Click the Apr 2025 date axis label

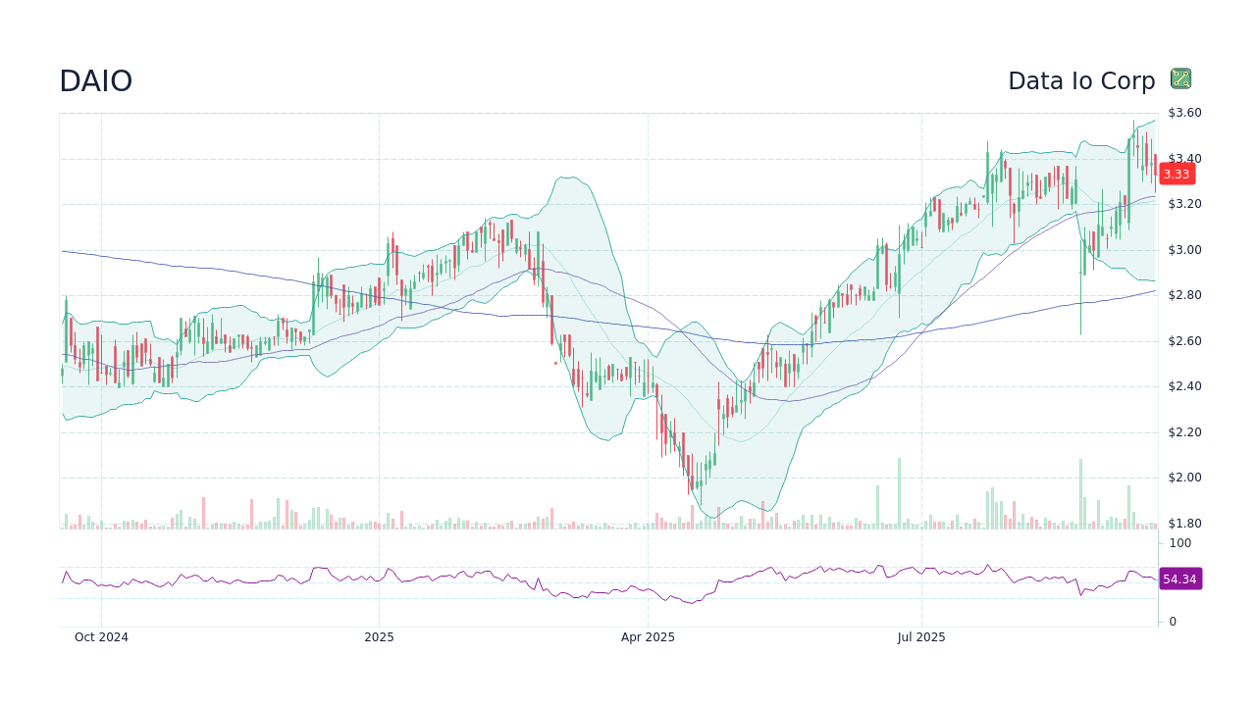[648, 637]
